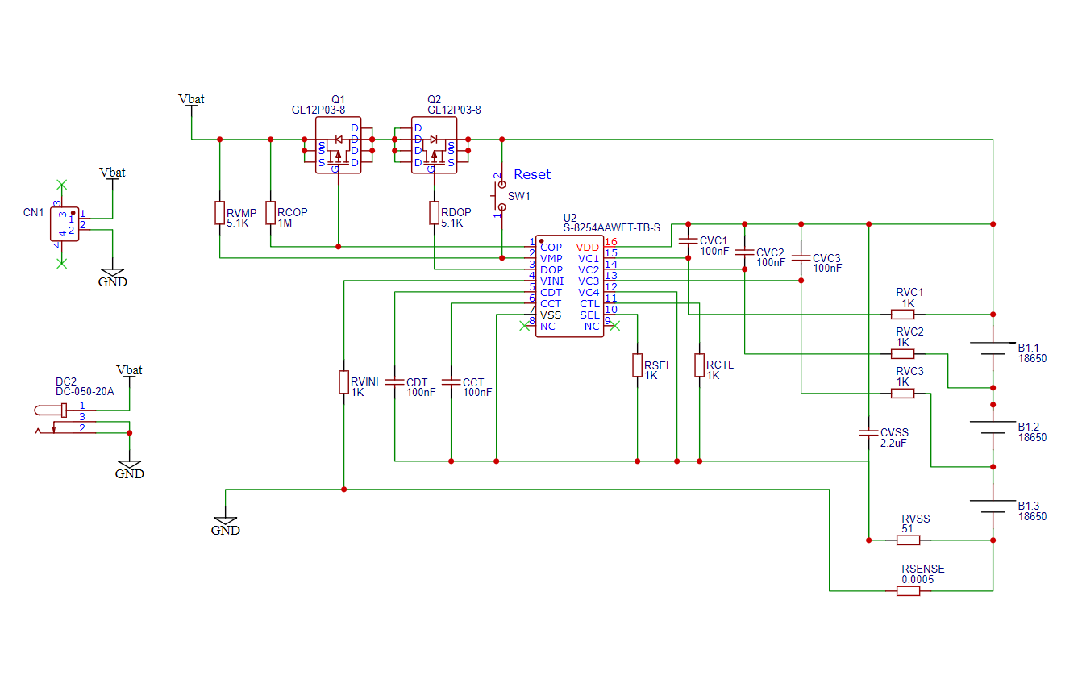Select the Q1 MOSFET symbol

point(338,145)
